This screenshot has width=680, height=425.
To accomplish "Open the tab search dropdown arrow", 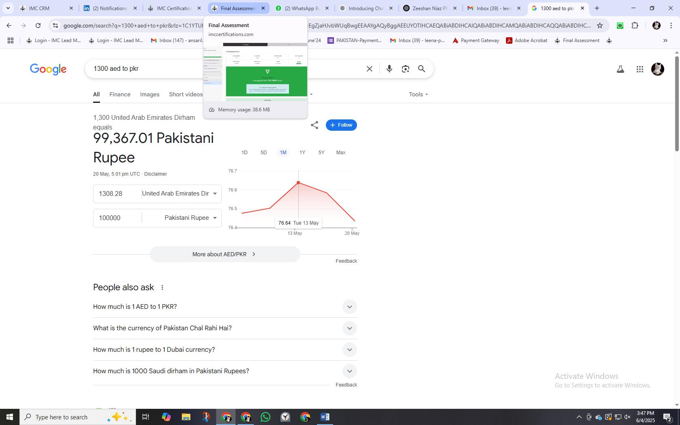I will coord(8,8).
